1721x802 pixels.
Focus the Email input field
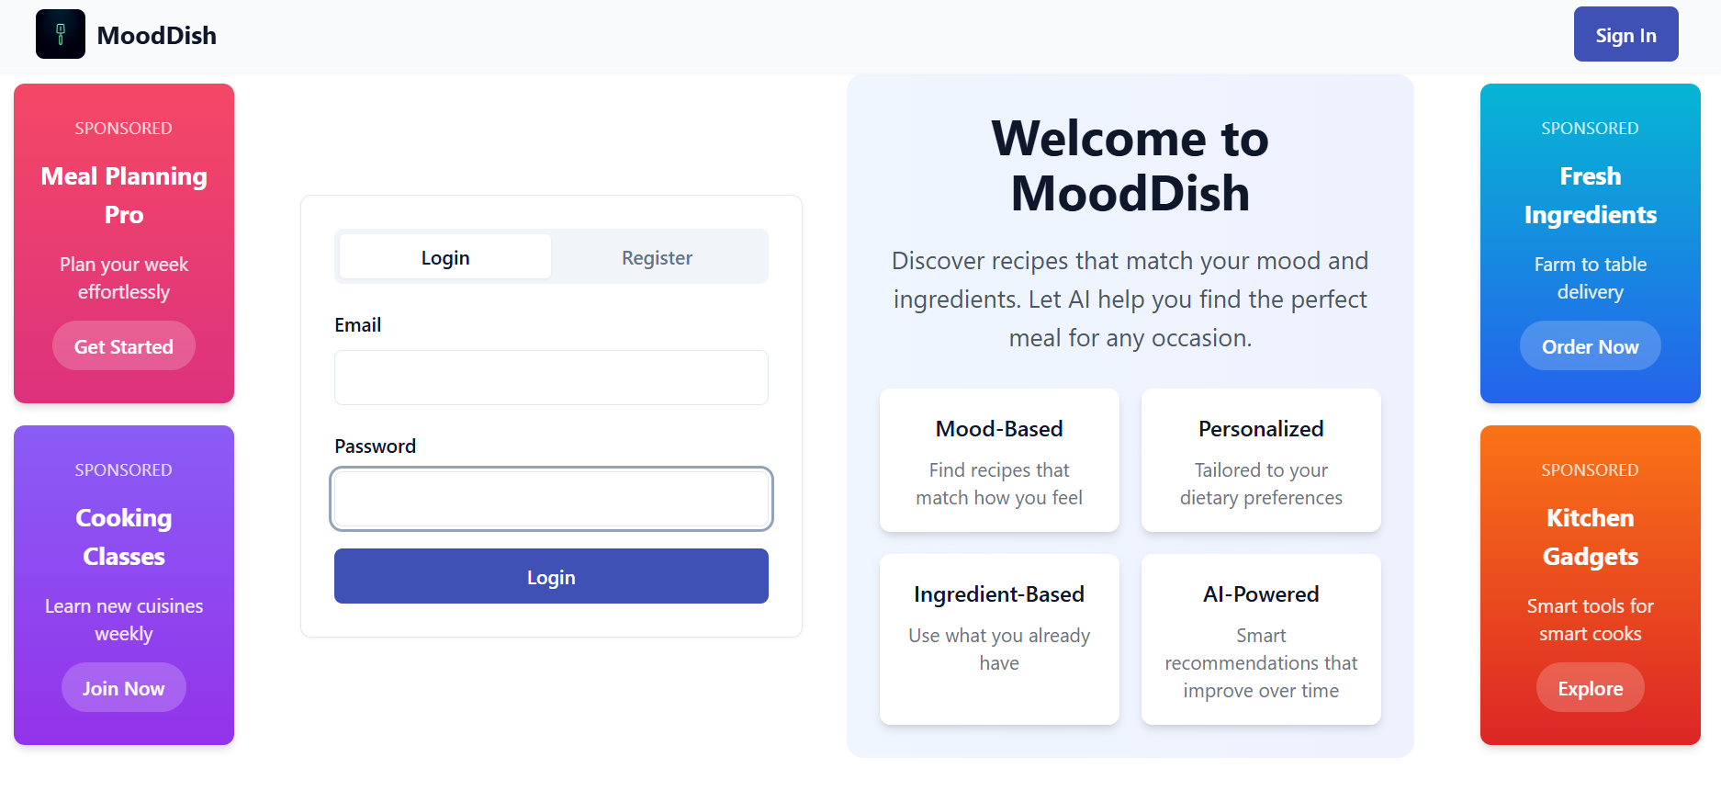pyautogui.click(x=551, y=378)
